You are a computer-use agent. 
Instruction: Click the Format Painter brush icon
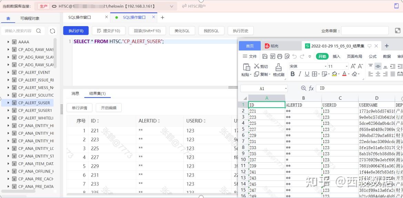click(x=278, y=67)
